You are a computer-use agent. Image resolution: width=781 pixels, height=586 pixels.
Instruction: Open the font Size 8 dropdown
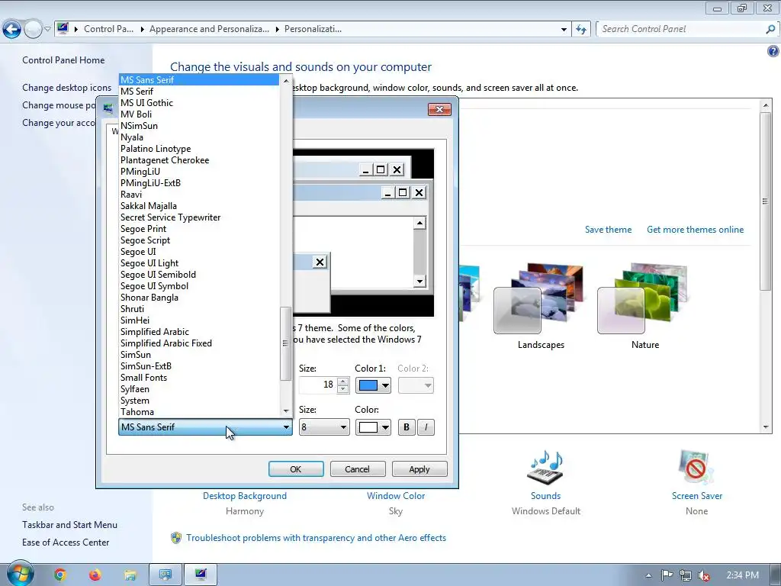(323, 427)
